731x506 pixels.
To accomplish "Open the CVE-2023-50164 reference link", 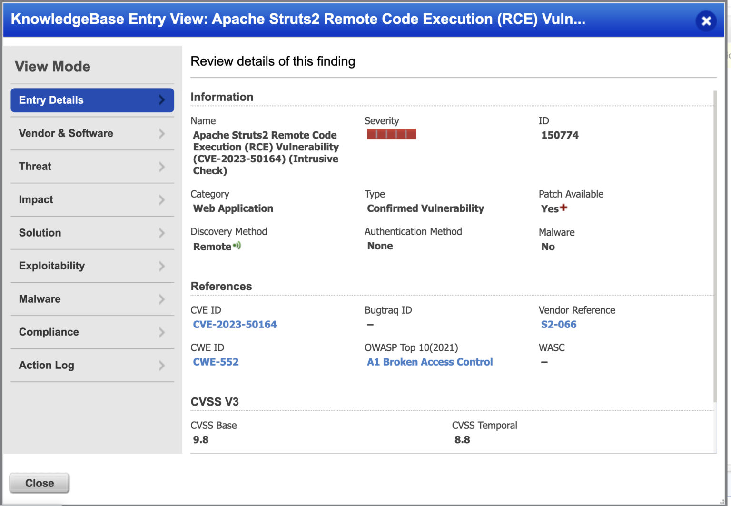I will 235,324.
